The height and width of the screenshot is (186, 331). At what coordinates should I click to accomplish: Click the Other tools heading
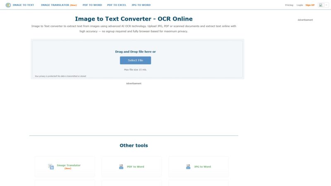[134, 145]
